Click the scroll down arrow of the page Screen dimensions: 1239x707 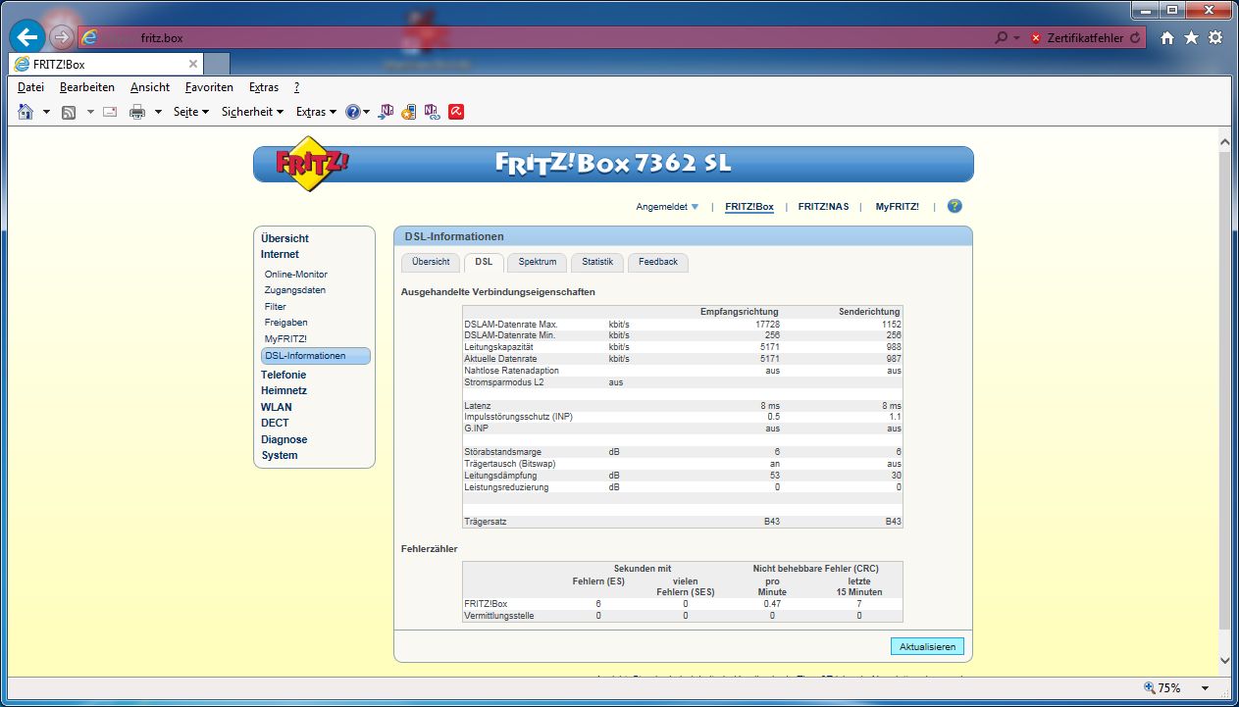point(1225,662)
